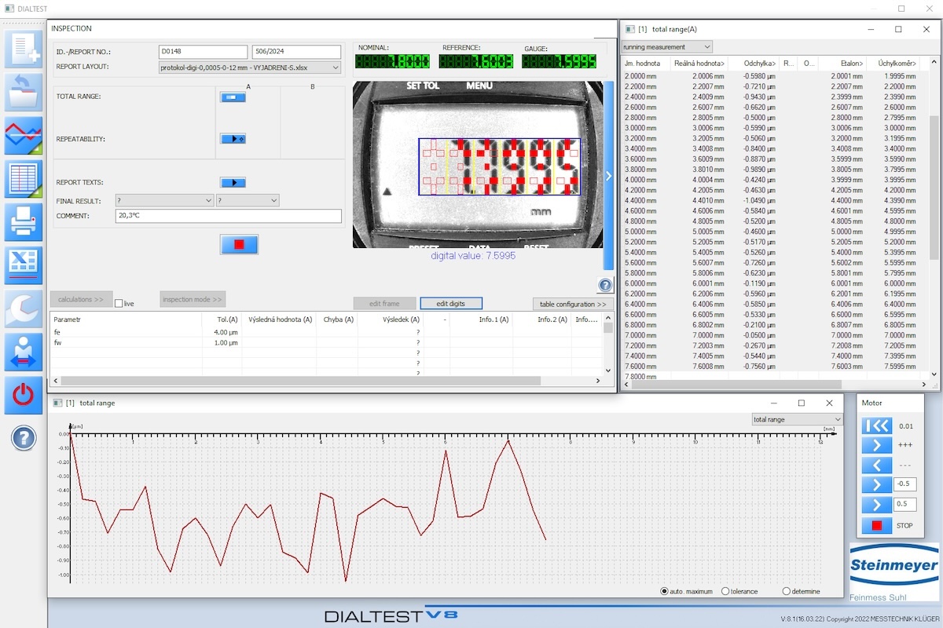Click the motor 0.5 step input field

(905, 505)
